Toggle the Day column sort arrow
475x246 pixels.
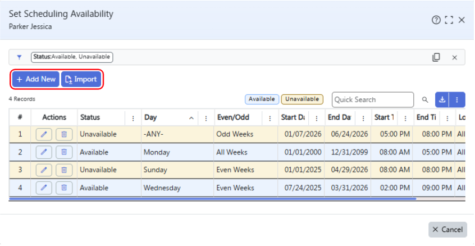click(191, 118)
